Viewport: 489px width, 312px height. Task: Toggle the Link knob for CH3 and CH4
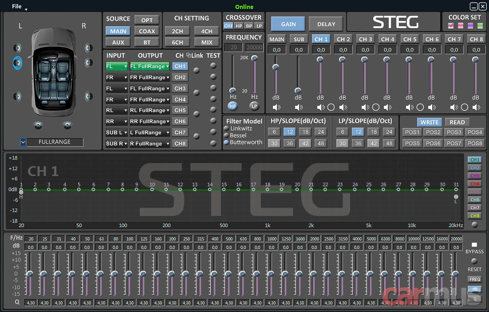coord(197,92)
